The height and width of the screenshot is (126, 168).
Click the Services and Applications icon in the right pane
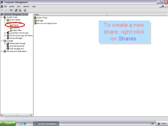click(x=35, y=23)
